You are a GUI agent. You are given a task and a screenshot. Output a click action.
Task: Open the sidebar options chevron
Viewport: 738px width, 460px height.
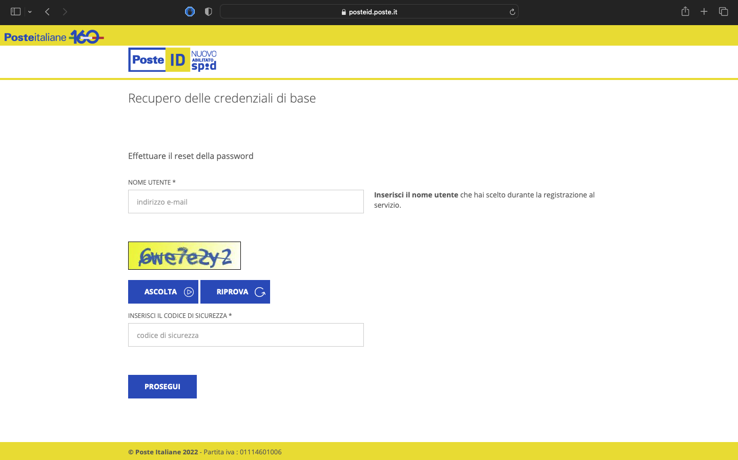29,11
